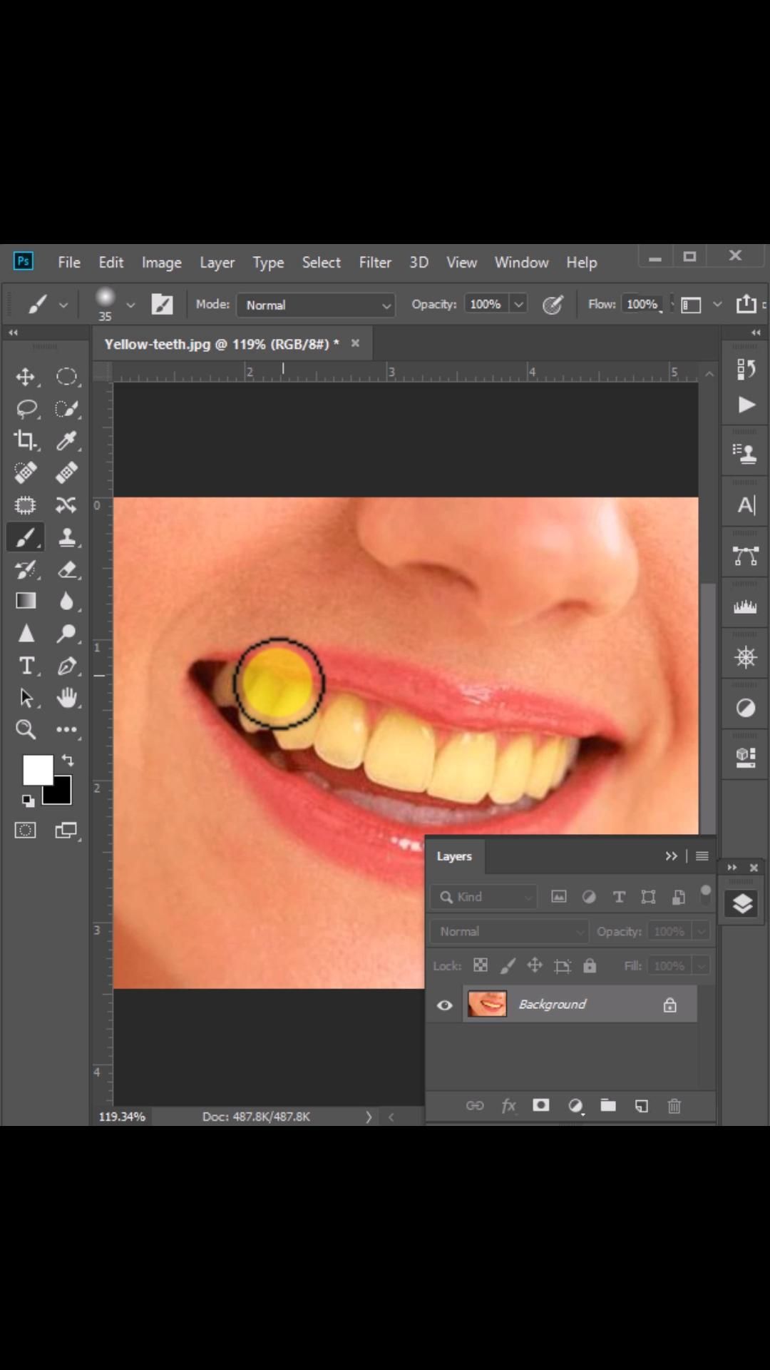This screenshot has height=1370, width=770.
Task: Click the white foreground color swatch
Action: tap(36, 769)
